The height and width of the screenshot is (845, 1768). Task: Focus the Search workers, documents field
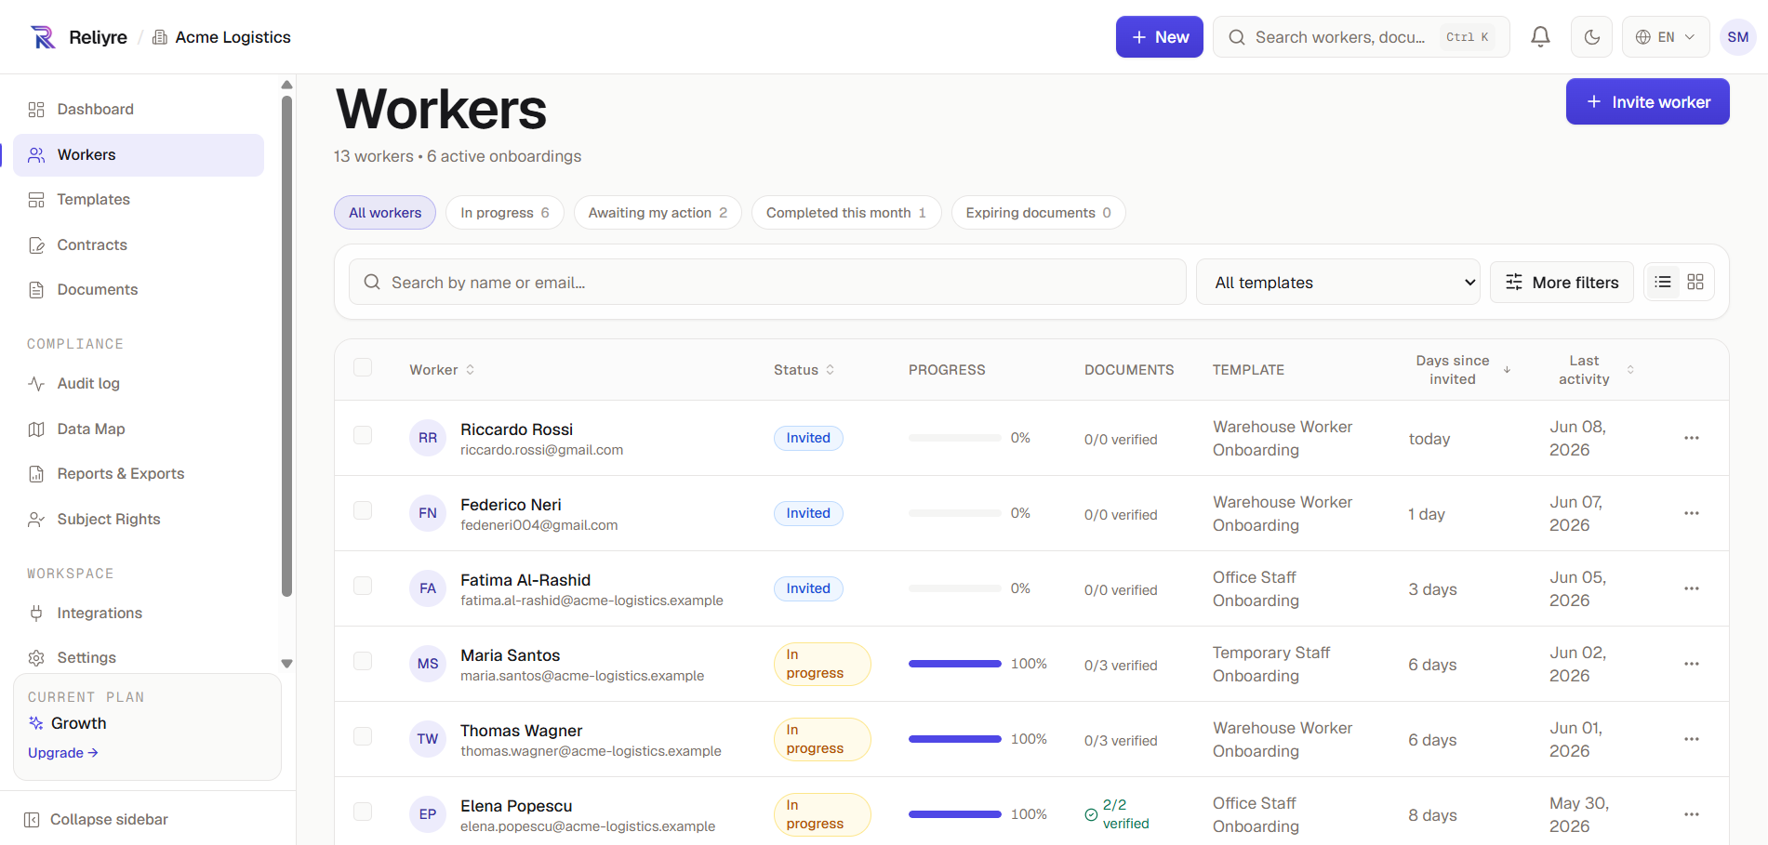pyautogui.click(x=1362, y=37)
